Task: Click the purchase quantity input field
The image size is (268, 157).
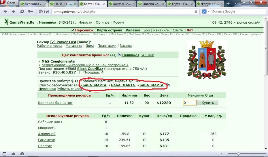Action: point(190,103)
